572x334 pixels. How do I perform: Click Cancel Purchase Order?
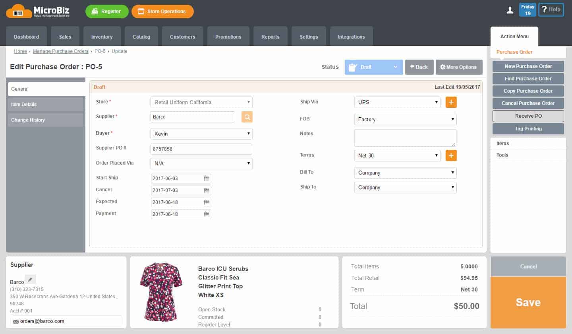tap(528, 103)
